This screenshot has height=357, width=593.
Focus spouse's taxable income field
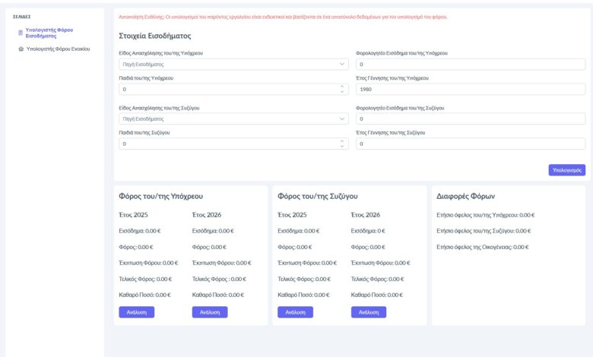tap(470, 118)
